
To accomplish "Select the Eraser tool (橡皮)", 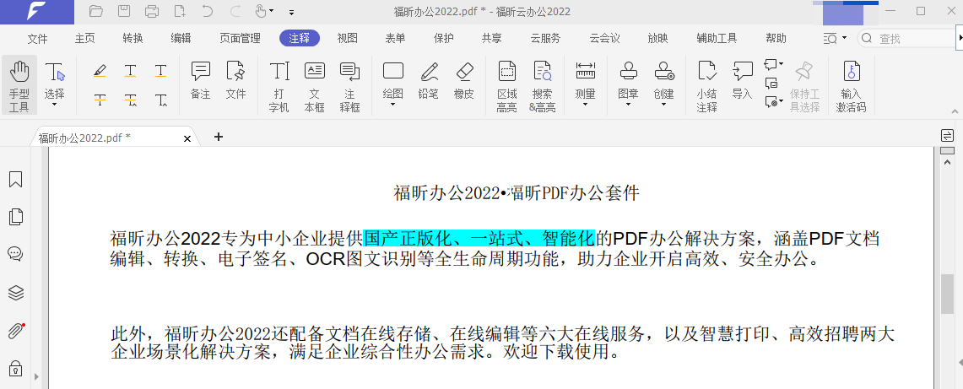I will (x=464, y=80).
